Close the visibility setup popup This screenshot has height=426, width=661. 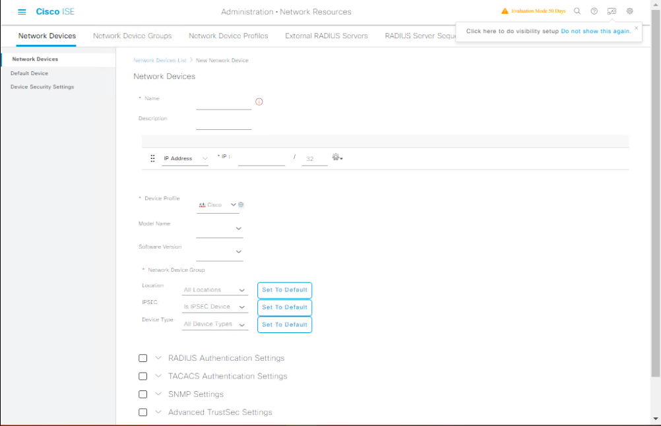click(636, 28)
